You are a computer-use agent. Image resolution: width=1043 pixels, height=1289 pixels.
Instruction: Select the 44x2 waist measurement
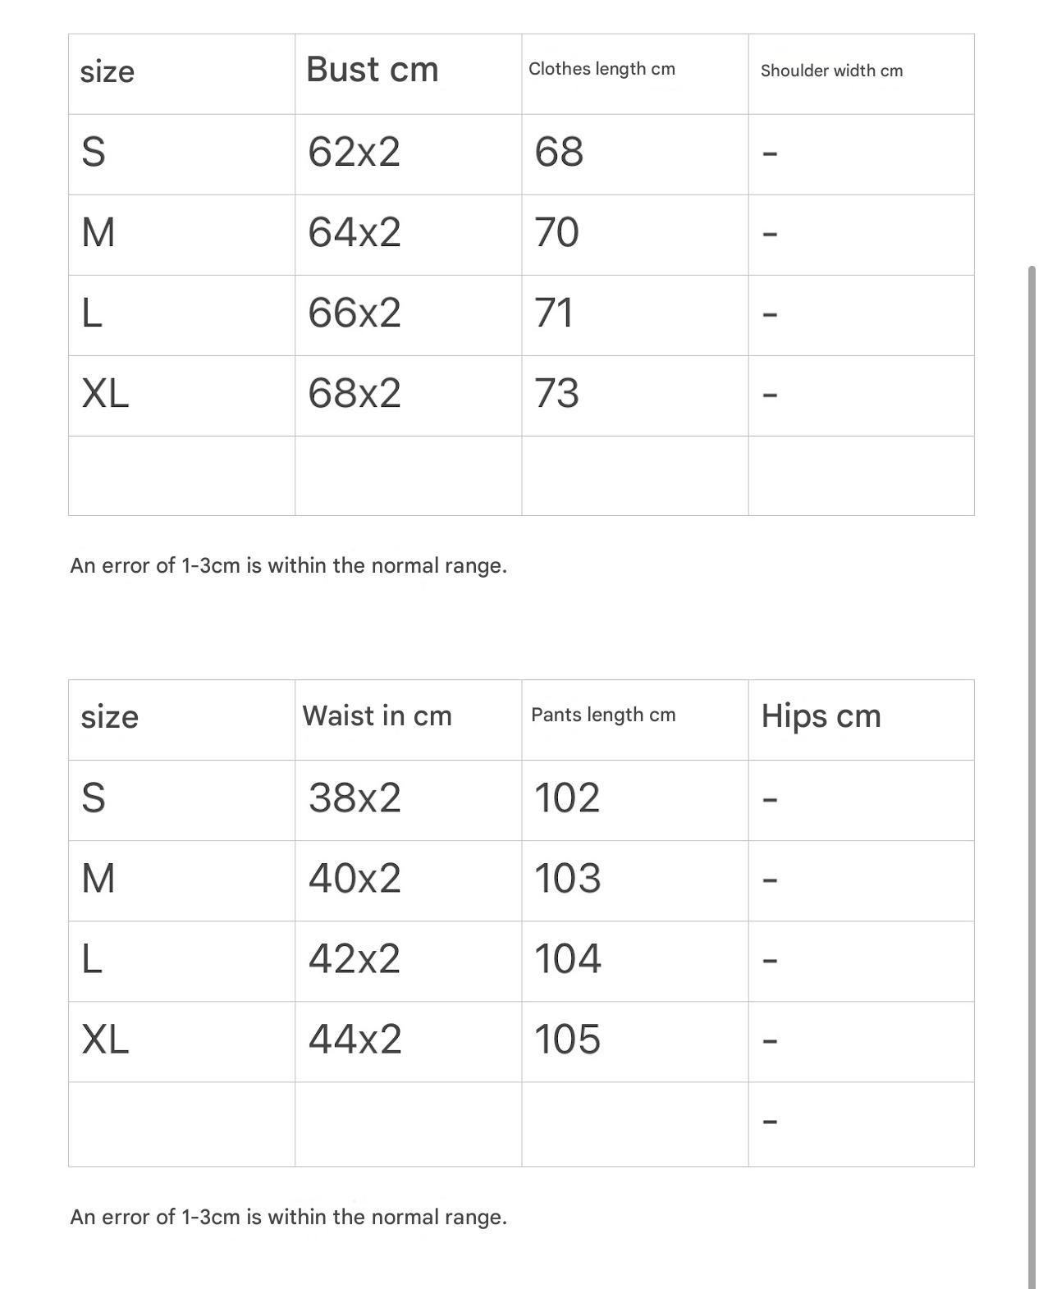click(x=355, y=1040)
